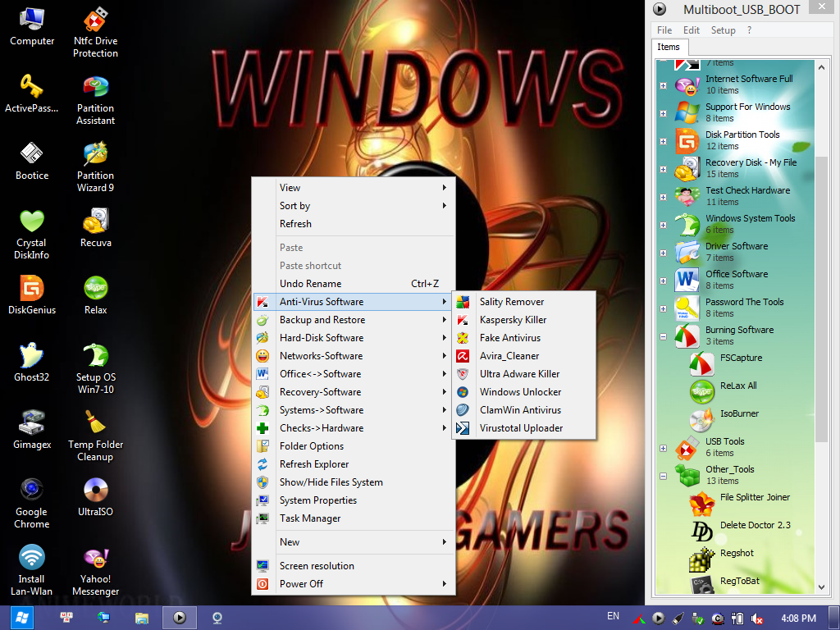The height and width of the screenshot is (630, 840).
Task: Select the Computer desktop icon
Action: (32, 26)
